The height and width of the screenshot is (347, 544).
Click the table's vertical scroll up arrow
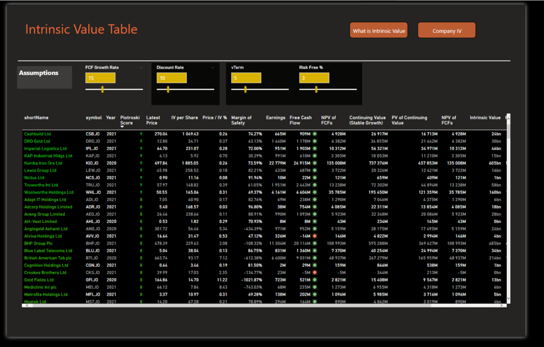tap(508, 119)
